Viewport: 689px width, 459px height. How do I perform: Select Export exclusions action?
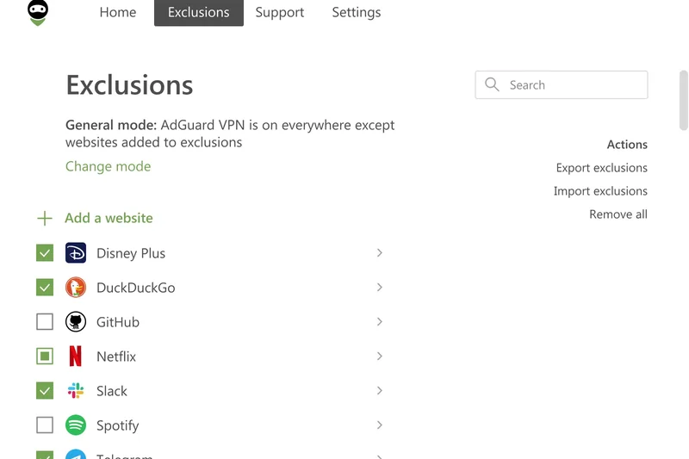[x=601, y=168]
